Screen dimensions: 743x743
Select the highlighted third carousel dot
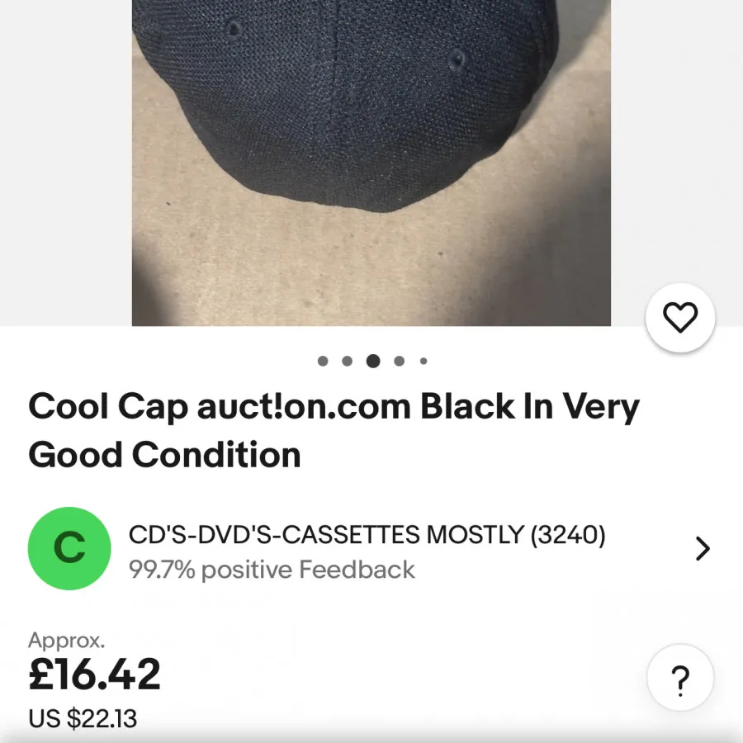click(373, 361)
